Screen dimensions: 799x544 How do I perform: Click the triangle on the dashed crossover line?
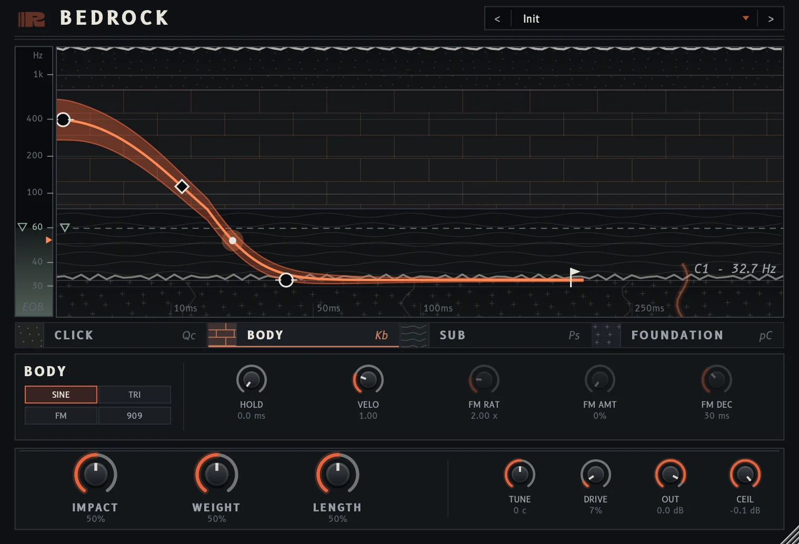tap(65, 228)
